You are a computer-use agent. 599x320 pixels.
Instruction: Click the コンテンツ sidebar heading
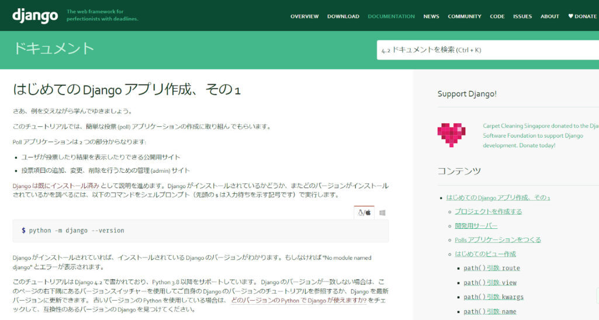459,171
